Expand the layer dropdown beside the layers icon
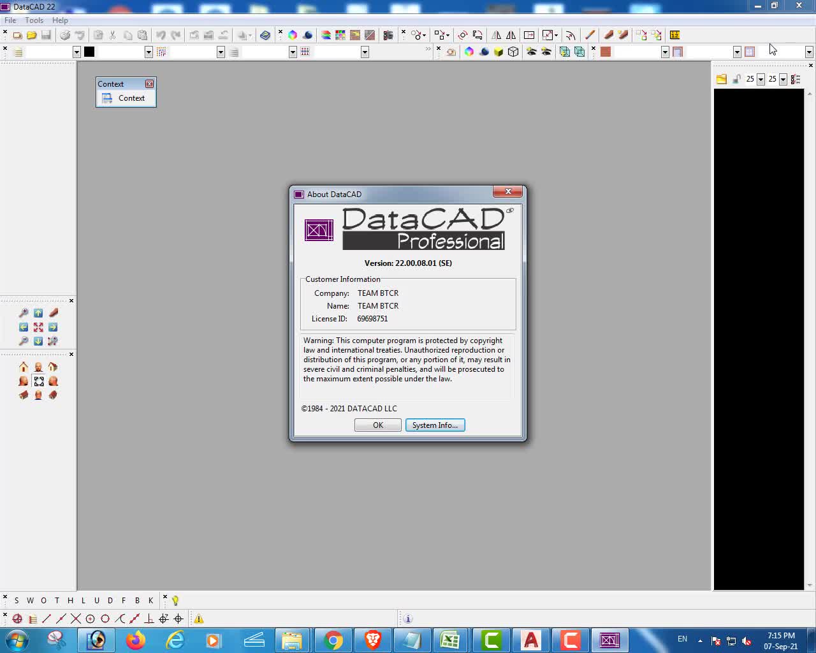Image resolution: width=816 pixels, height=653 pixels. [76, 52]
